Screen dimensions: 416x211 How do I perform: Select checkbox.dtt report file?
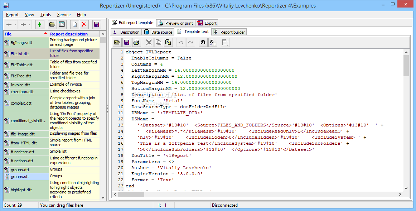coord(26,92)
